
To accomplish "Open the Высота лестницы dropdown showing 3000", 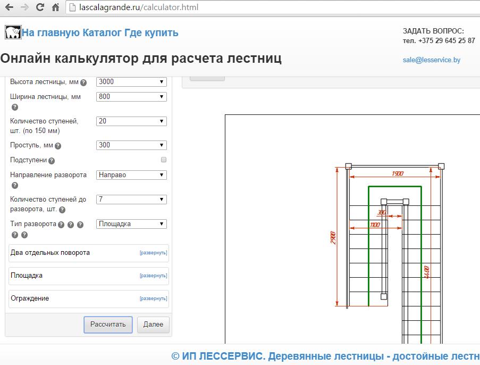I will pyautogui.click(x=131, y=82).
